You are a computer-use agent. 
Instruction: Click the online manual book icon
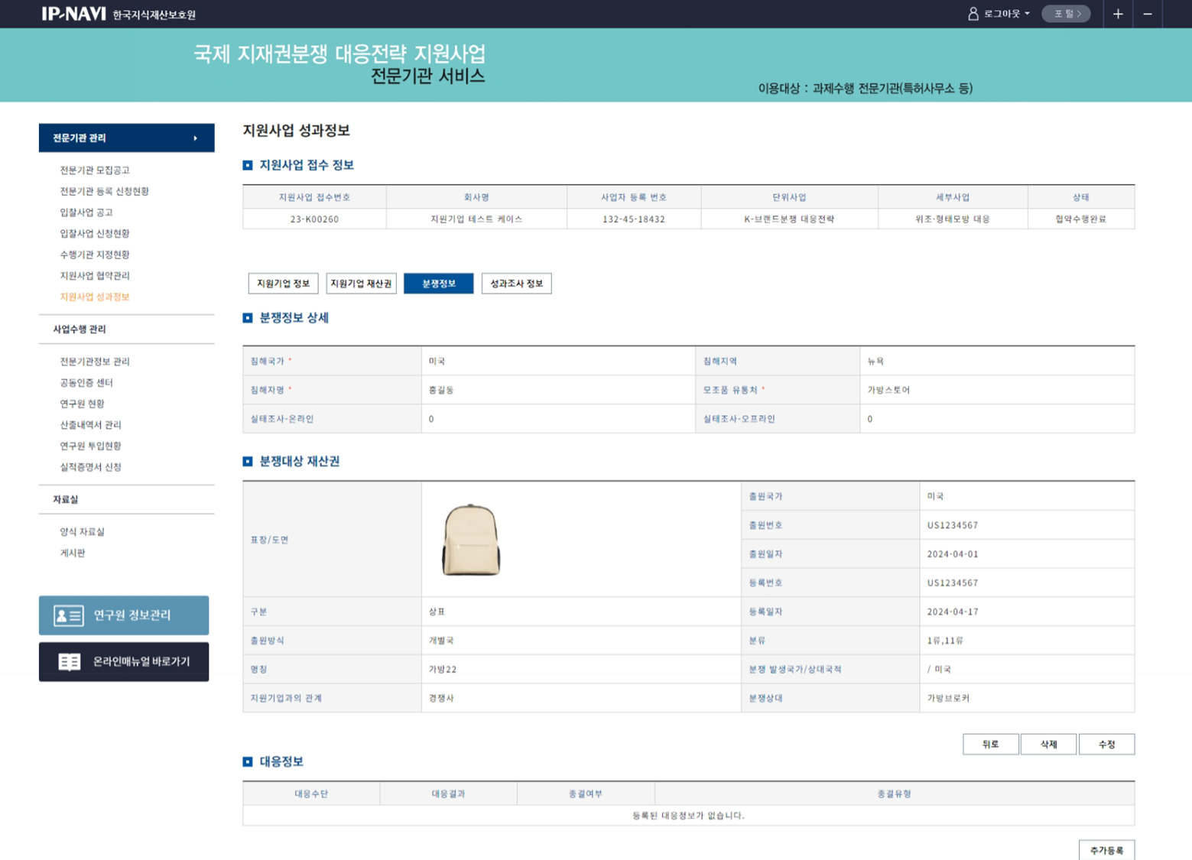coord(69,662)
